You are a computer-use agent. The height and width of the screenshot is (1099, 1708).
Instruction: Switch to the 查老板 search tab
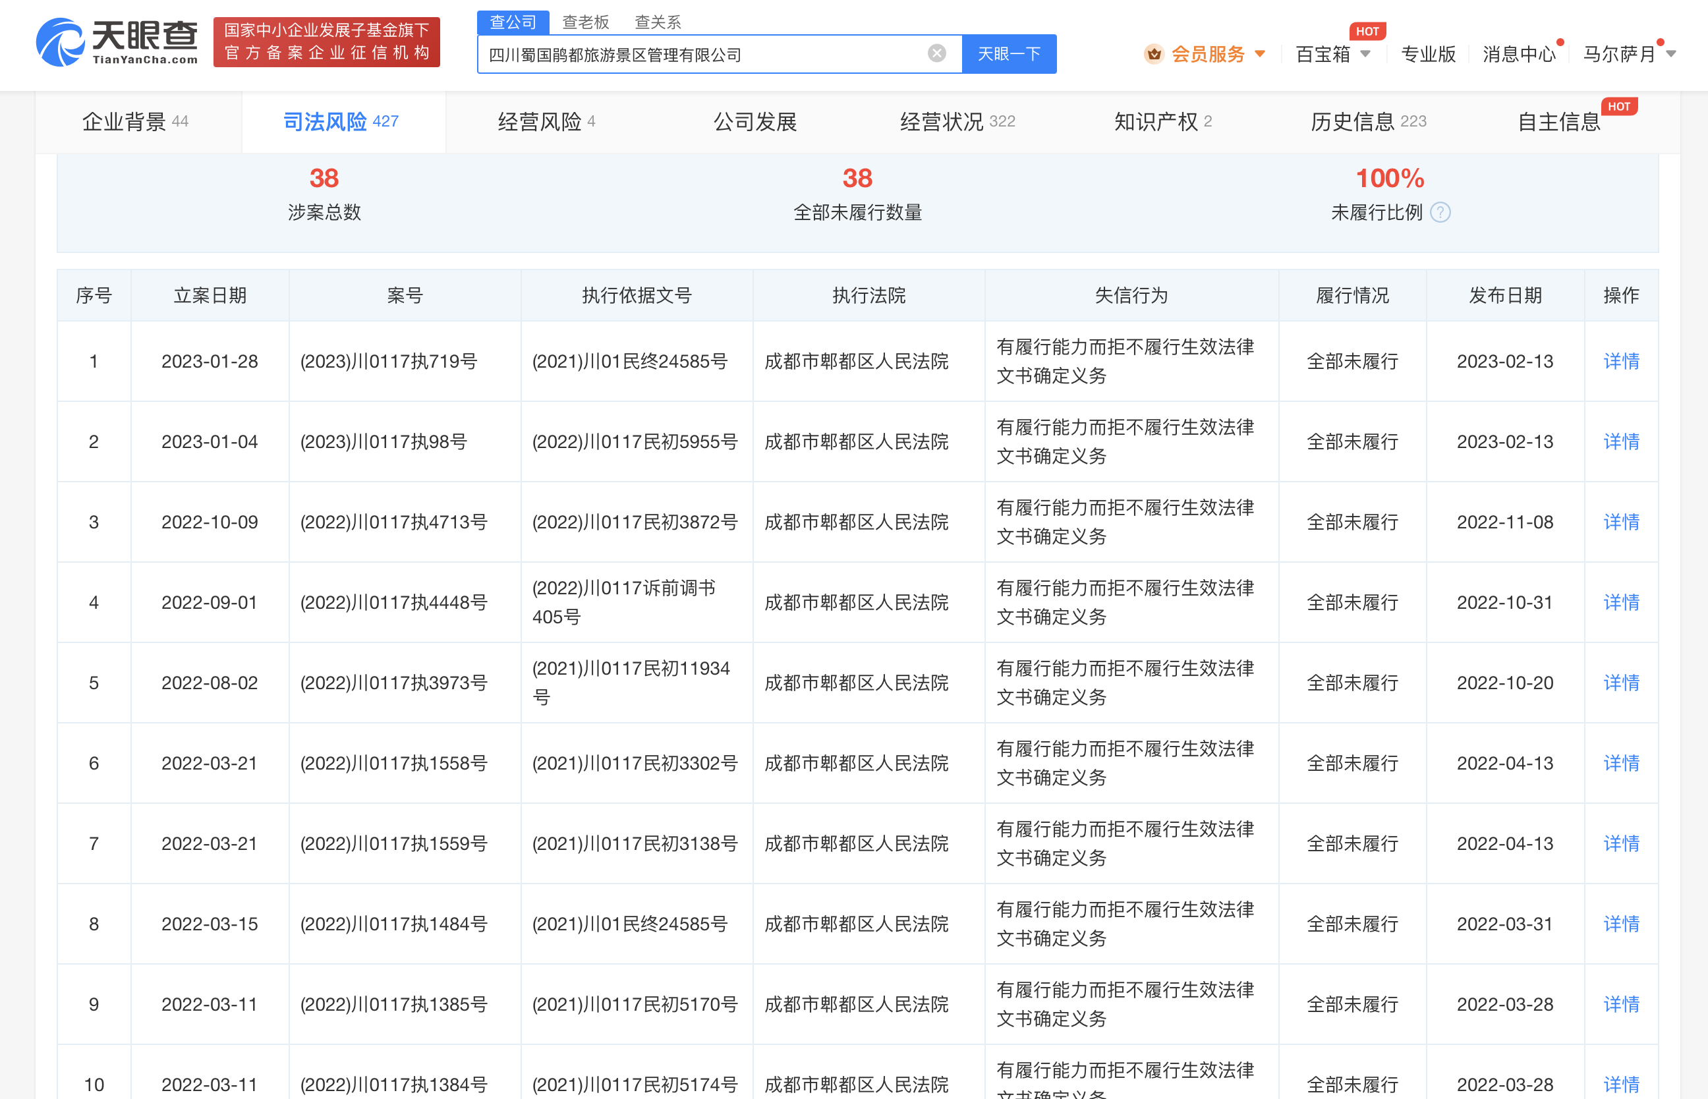click(585, 22)
